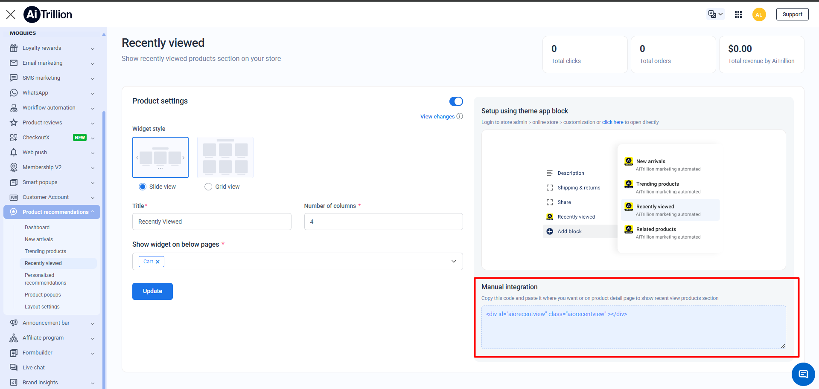This screenshot has width=819, height=389.
Task: Open the Product popups submenu item
Action: [43, 295]
